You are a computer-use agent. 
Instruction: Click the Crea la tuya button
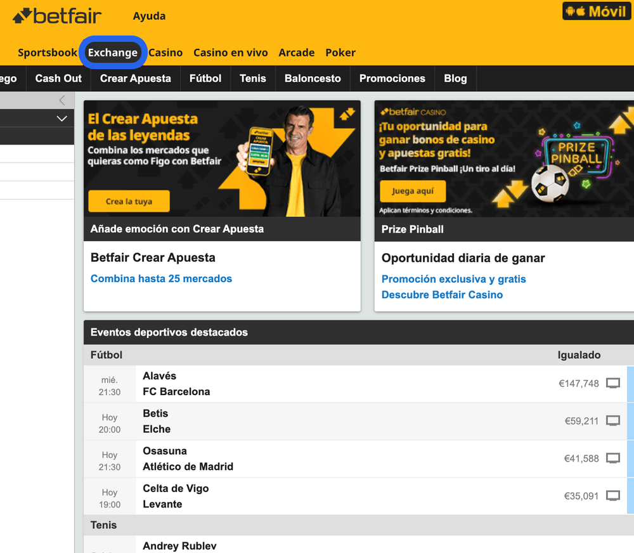tap(129, 201)
